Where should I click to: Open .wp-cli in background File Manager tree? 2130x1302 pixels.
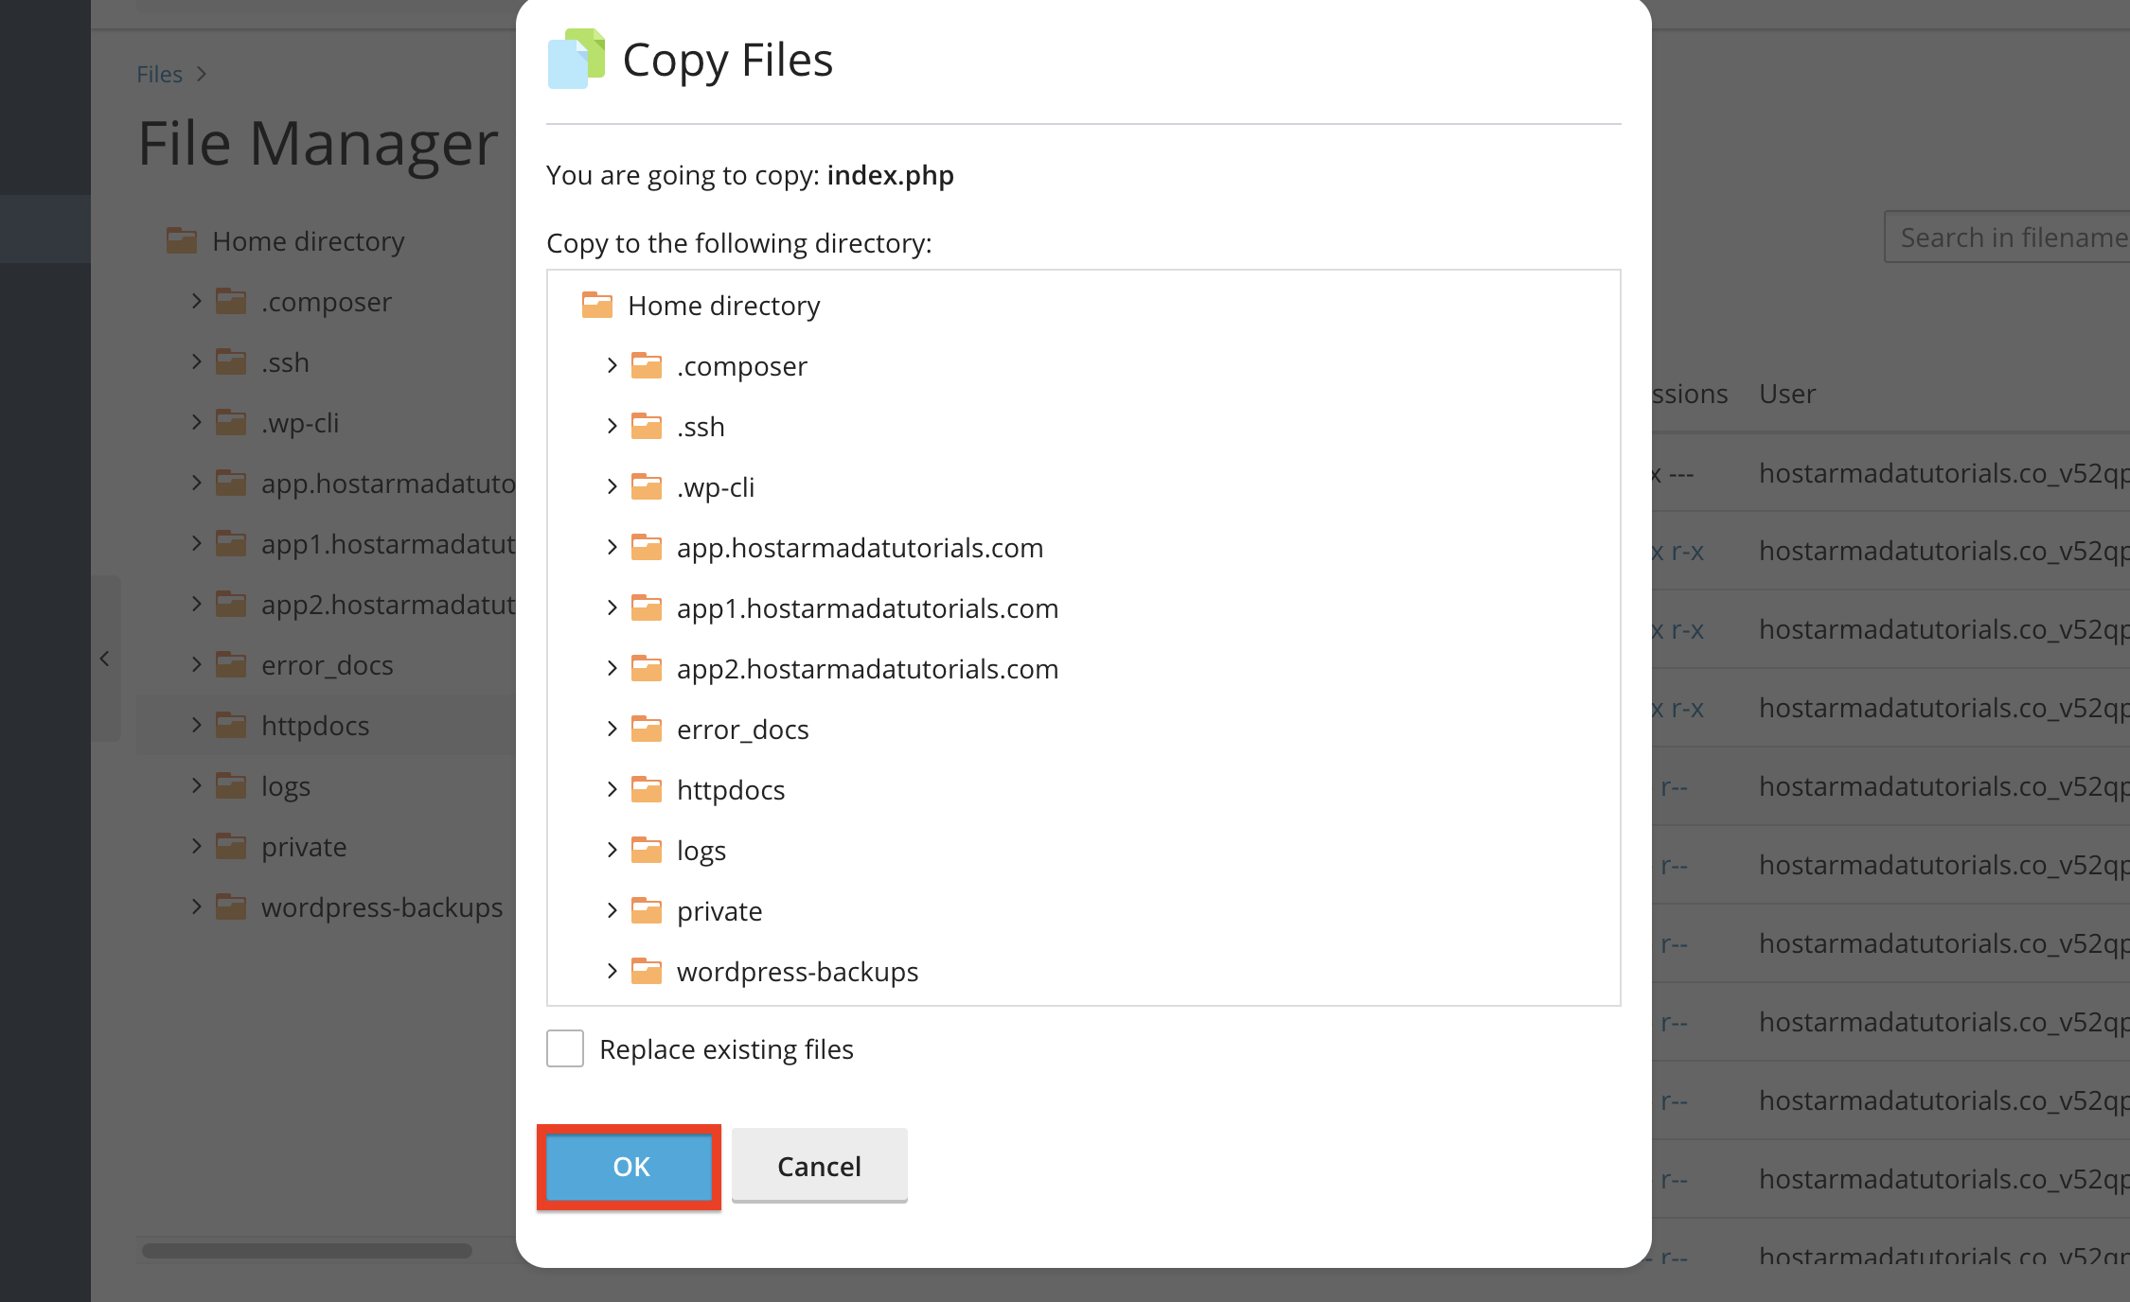[300, 423]
